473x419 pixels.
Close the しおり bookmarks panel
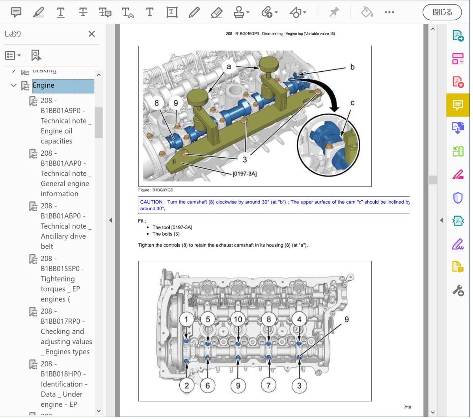point(91,34)
